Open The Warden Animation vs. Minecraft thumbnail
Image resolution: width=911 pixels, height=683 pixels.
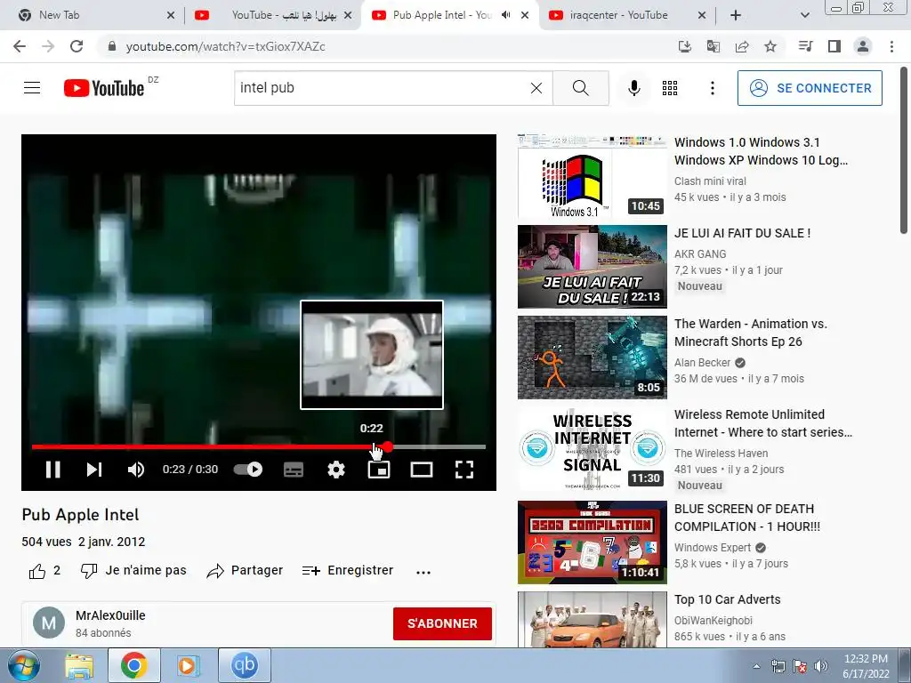(x=592, y=358)
